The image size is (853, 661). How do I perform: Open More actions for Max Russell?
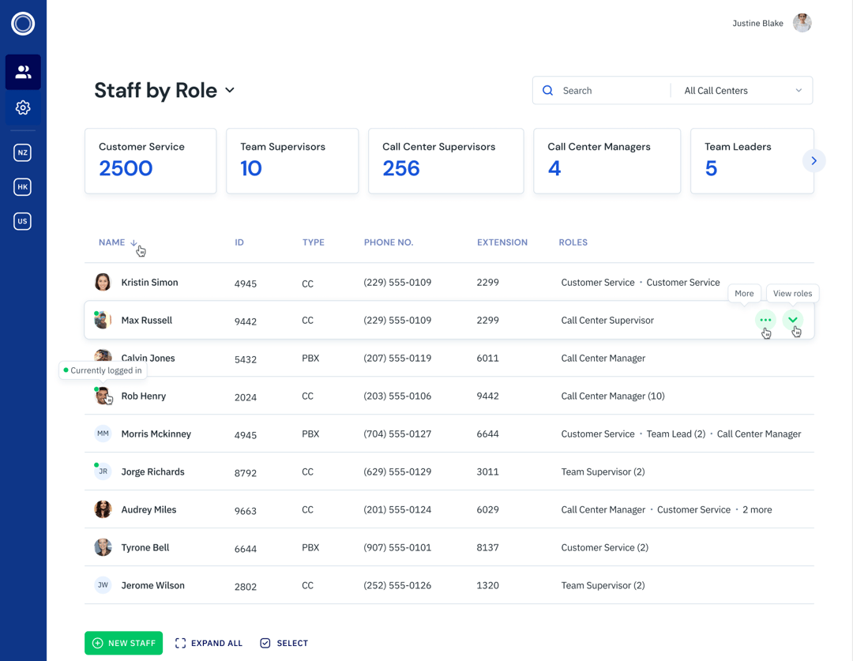(765, 320)
